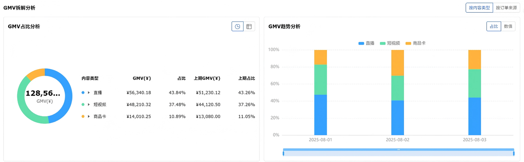Select the 按订单来源 breakdown tab

pos(506,8)
